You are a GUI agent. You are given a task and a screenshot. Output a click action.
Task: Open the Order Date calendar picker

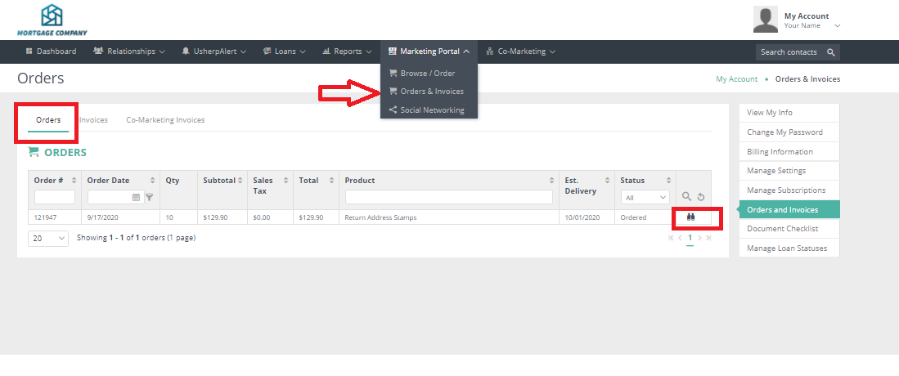[136, 197]
